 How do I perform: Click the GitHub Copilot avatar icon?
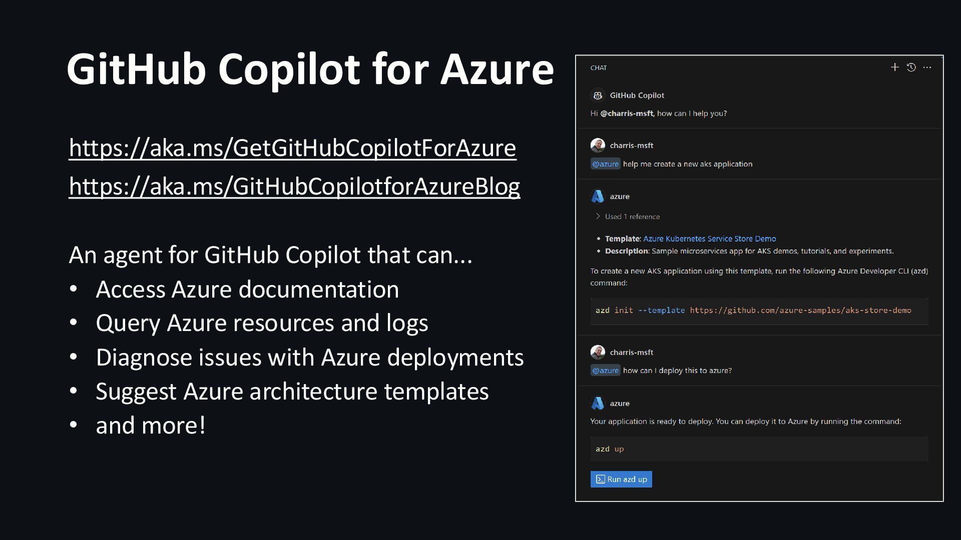598,95
